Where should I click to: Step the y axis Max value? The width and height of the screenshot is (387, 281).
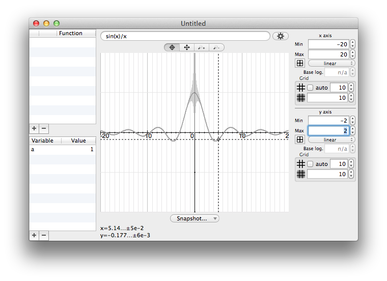click(x=353, y=131)
